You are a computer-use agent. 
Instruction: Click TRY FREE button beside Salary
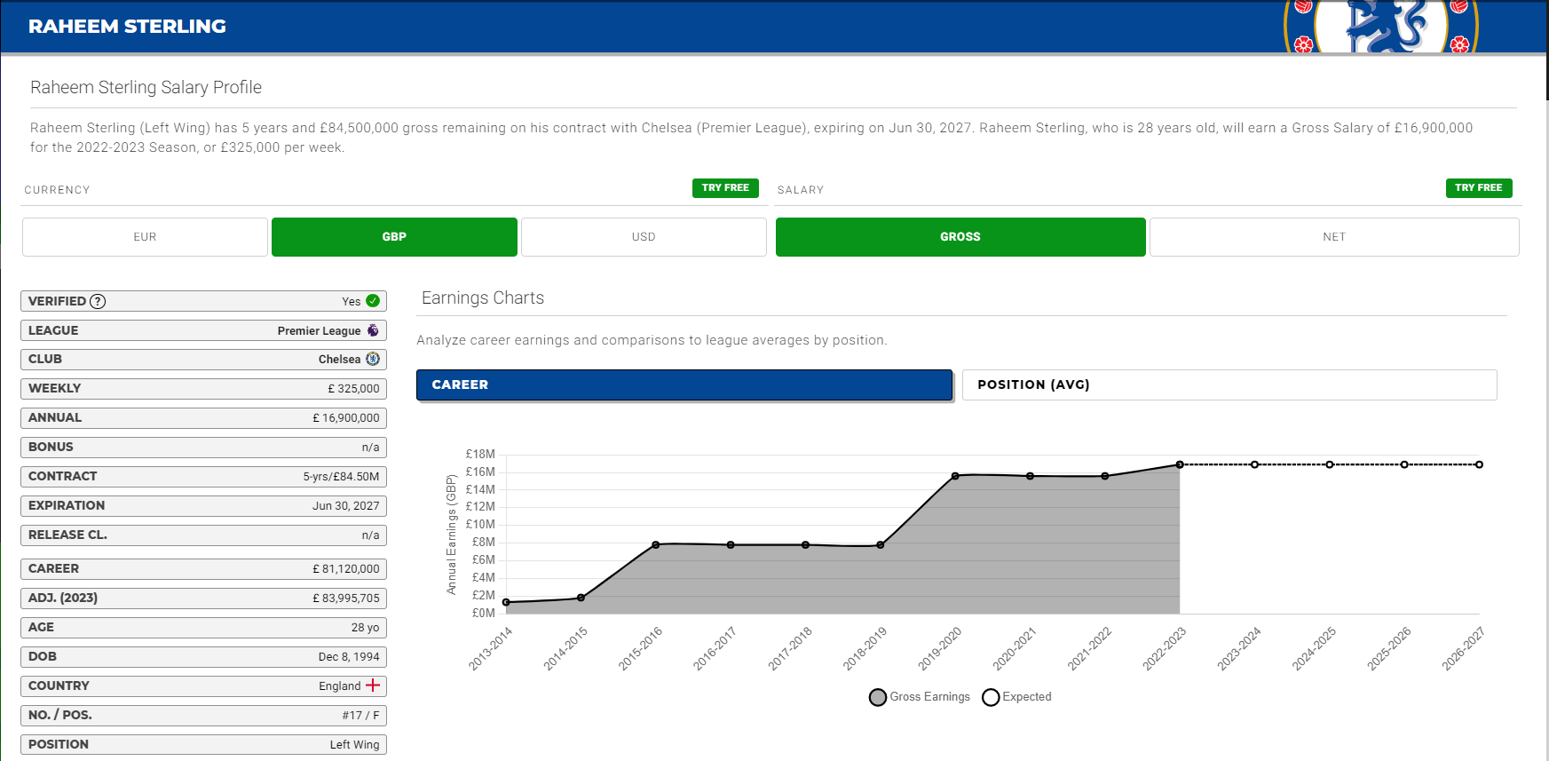pyautogui.click(x=1479, y=188)
